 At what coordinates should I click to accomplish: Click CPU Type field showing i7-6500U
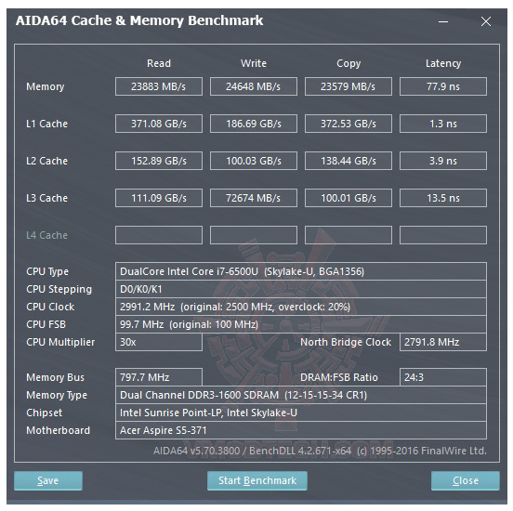301,271
